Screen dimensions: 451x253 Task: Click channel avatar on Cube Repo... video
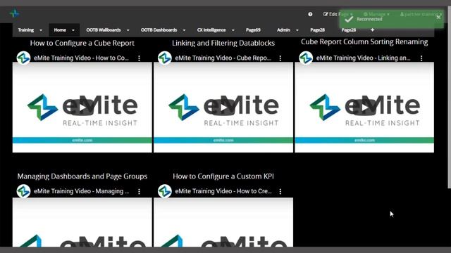pos(165,58)
